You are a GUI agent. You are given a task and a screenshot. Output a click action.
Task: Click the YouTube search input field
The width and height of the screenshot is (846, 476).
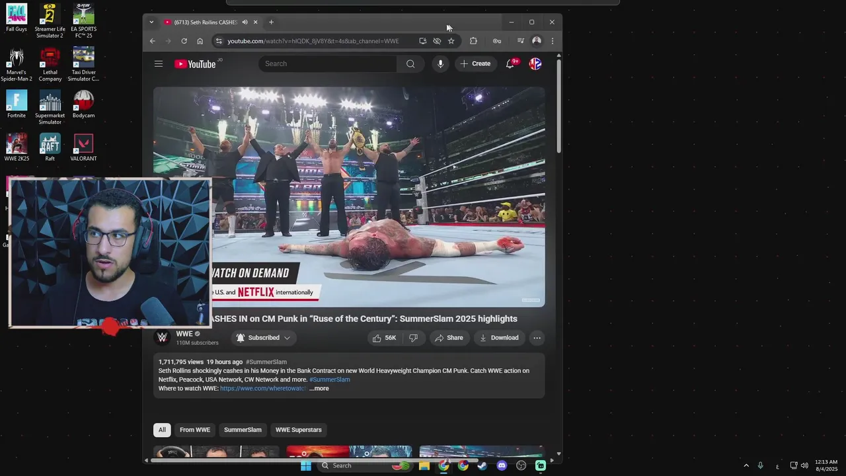328,63
